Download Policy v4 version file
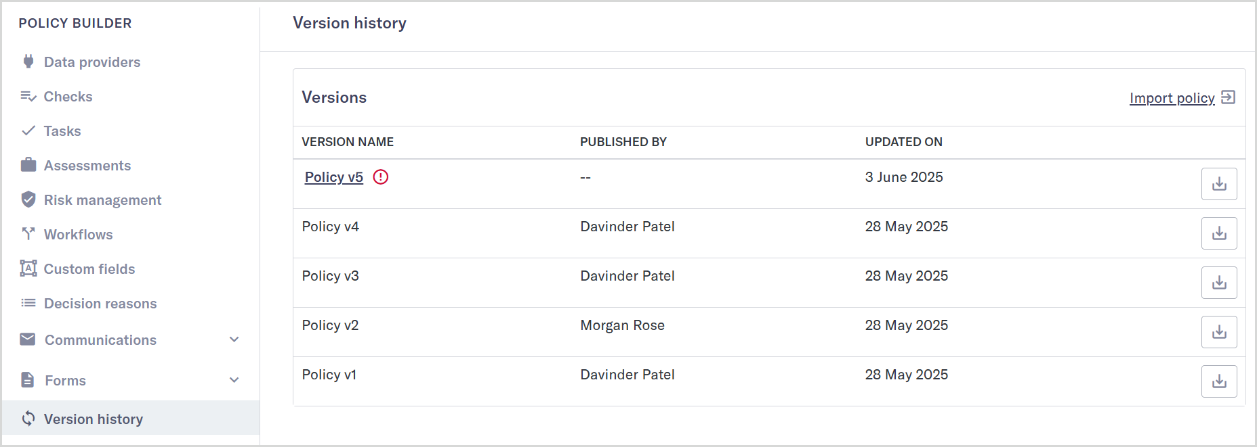The height and width of the screenshot is (447, 1257). coord(1218,233)
